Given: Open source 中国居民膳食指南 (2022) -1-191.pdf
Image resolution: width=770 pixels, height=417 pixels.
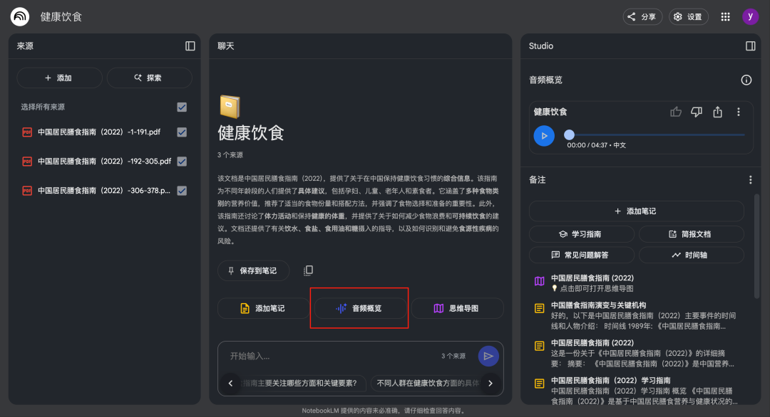Looking at the screenshot, I should click(x=98, y=132).
